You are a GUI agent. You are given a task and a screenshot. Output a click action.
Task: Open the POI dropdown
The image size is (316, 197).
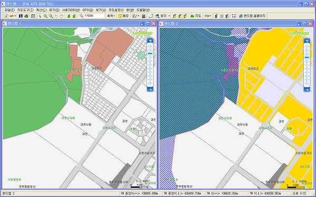[208, 16]
